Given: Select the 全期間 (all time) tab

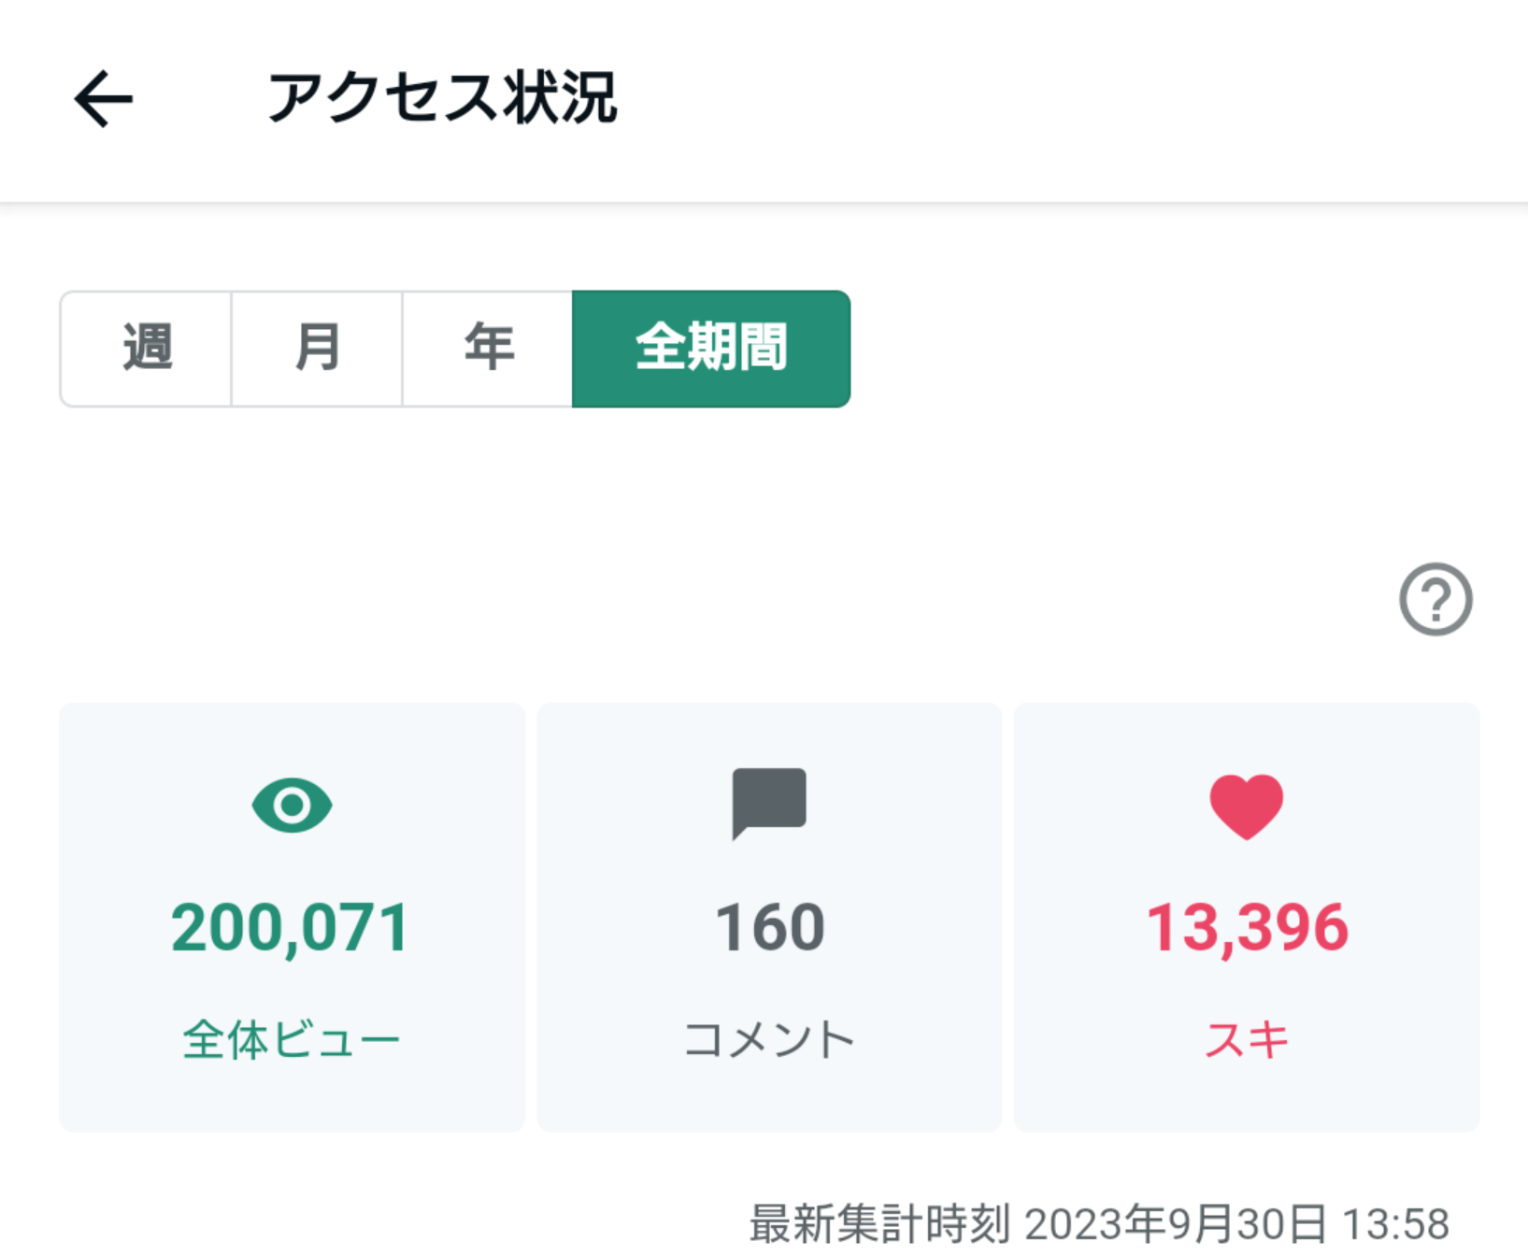Looking at the screenshot, I should (x=711, y=349).
